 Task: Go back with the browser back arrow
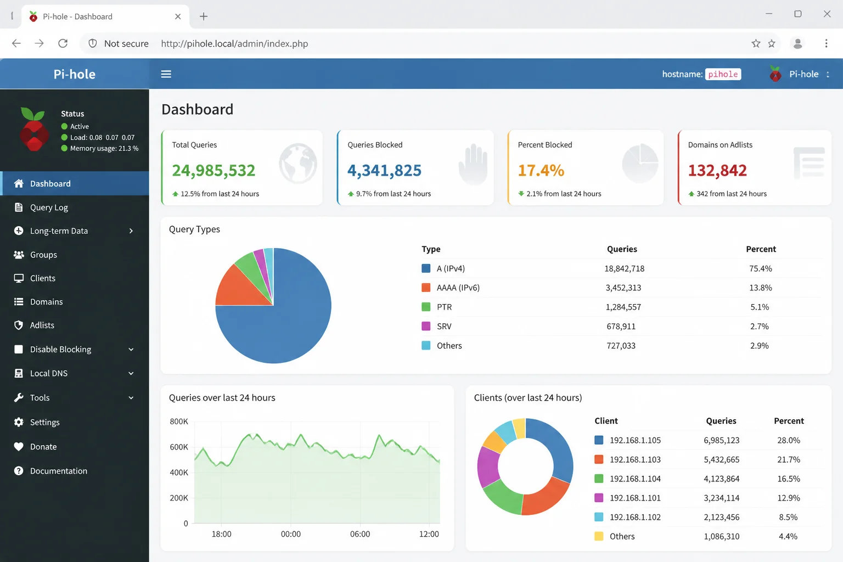[16, 43]
